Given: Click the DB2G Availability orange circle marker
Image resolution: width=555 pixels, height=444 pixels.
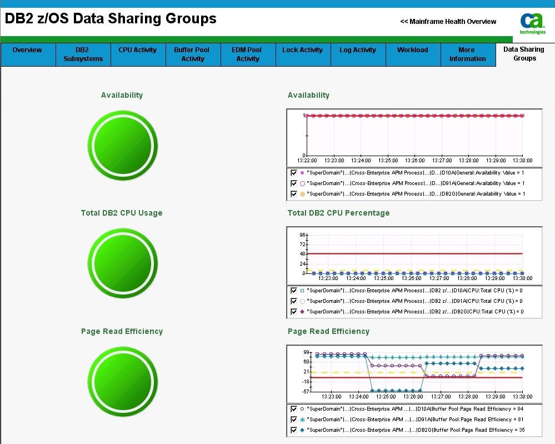Looking at the screenshot, I should click(x=302, y=194).
